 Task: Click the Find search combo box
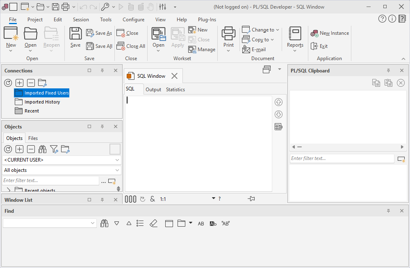click(50, 223)
